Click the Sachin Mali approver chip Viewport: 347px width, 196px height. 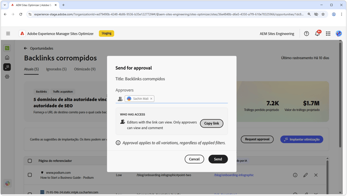point(139,99)
